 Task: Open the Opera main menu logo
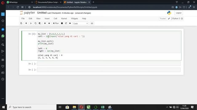(x=3, y=3)
